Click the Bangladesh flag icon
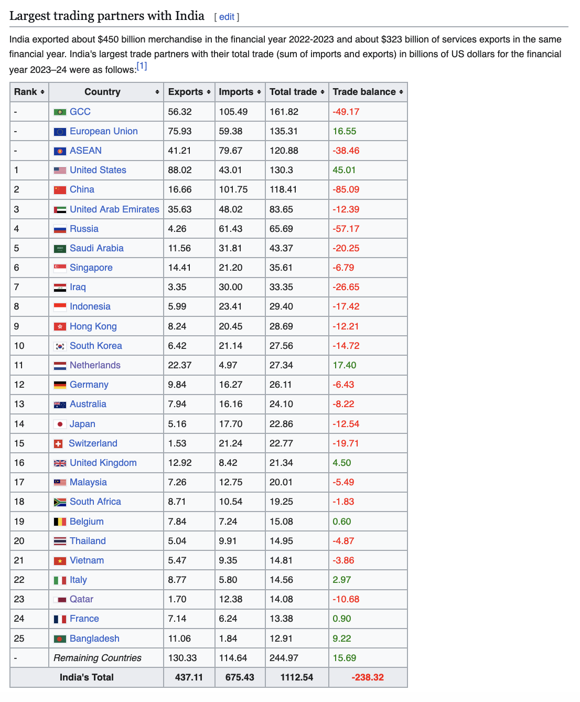580x702 pixels. point(60,639)
